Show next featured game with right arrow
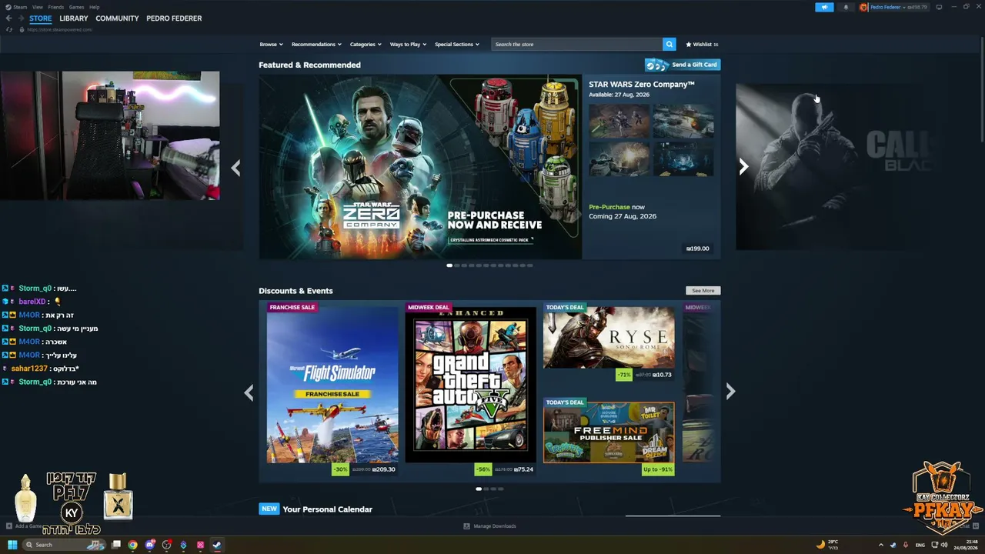This screenshot has width=985, height=554. pyautogui.click(x=743, y=167)
